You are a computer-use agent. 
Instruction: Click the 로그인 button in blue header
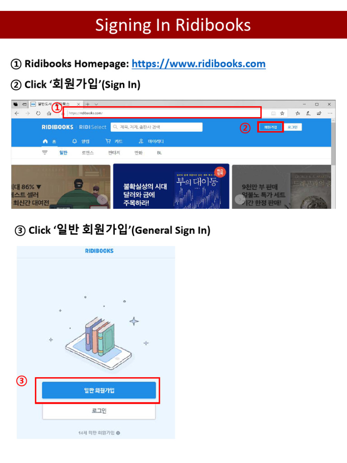click(x=292, y=127)
